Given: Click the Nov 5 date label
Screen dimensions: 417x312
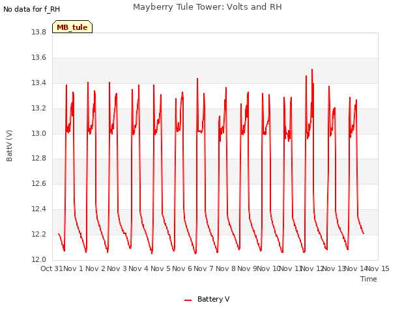Looking at the screenshot, I should [x=160, y=268].
